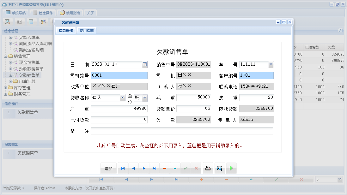
Task: Delete current record with the red minus icon
Action: pos(165,168)
